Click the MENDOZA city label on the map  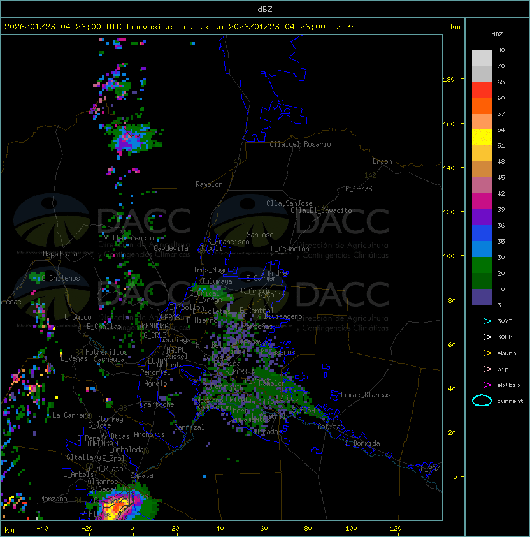click(155, 326)
